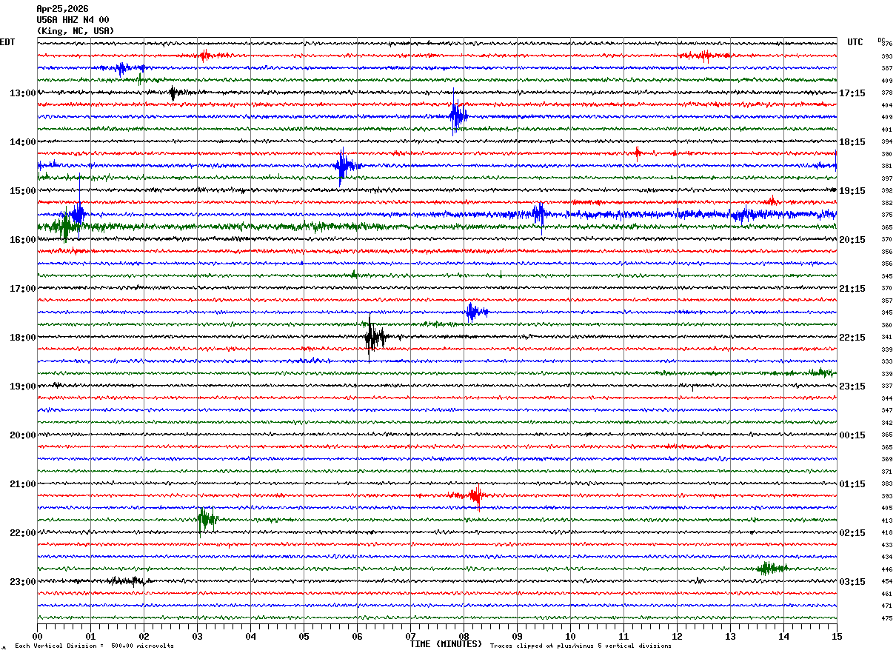The width and height of the screenshot is (896, 656).
Task: Click the TIME (MINUTES) axis title
Action: pyautogui.click(x=446, y=644)
